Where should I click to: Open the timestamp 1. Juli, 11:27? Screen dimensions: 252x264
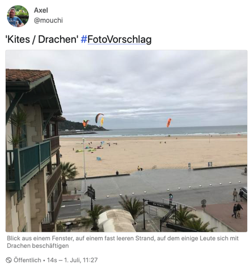pos(81,260)
